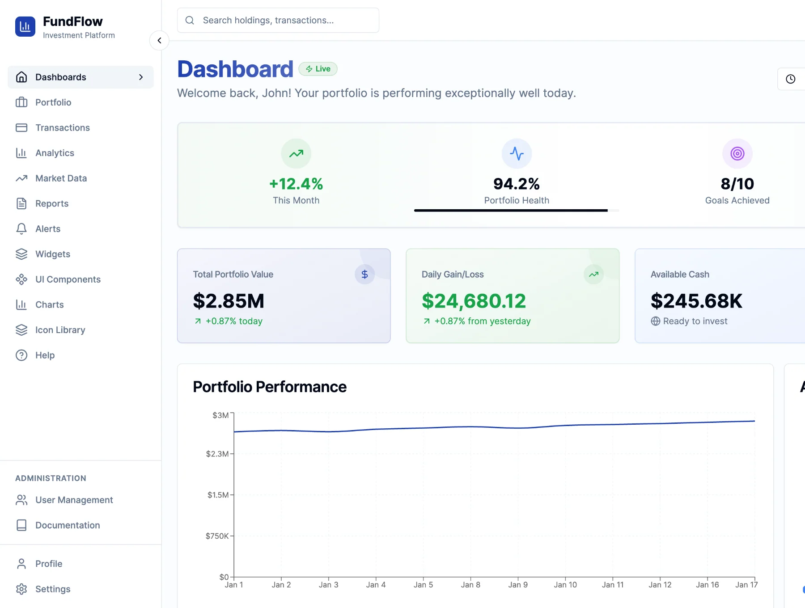Open User Management link text
This screenshot has height=608, width=805.
pyautogui.click(x=74, y=500)
